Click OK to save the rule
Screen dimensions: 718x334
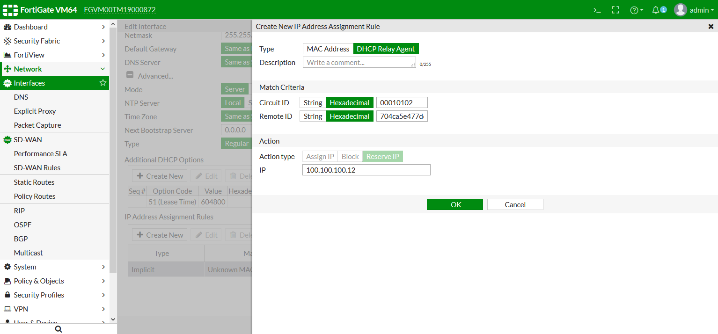[454, 204]
